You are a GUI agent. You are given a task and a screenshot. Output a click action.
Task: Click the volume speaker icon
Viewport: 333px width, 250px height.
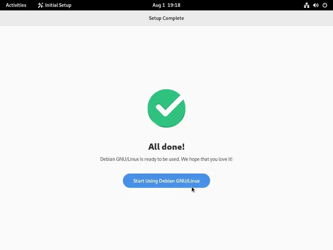point(315,5)
